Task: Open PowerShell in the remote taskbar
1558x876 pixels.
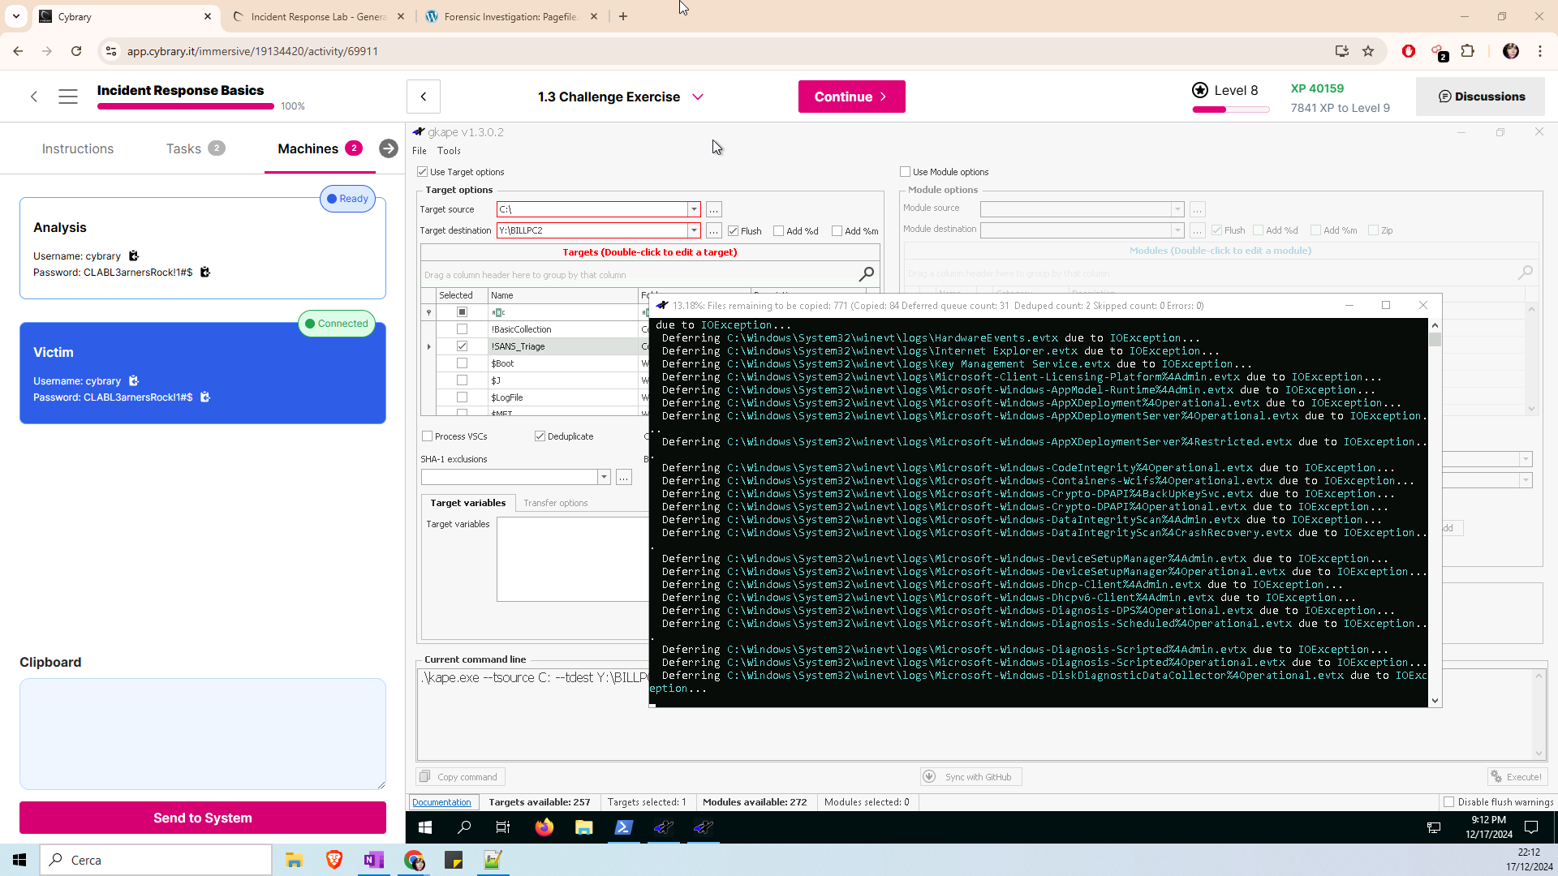Action: pos(623,827)
